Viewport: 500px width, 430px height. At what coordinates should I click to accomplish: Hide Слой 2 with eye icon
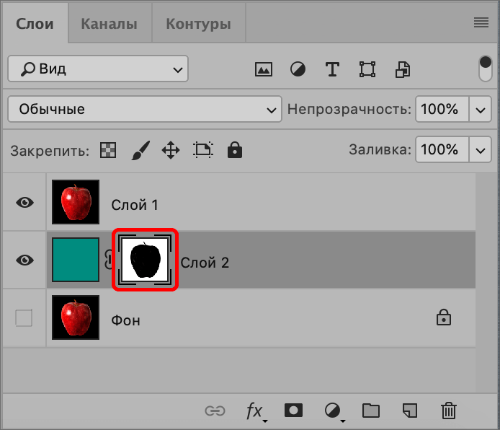[x=25, y=260]
